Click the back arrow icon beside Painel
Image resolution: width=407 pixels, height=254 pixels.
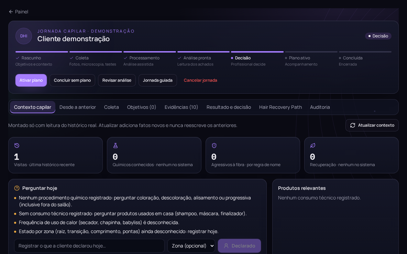click(x=11, y=12)
